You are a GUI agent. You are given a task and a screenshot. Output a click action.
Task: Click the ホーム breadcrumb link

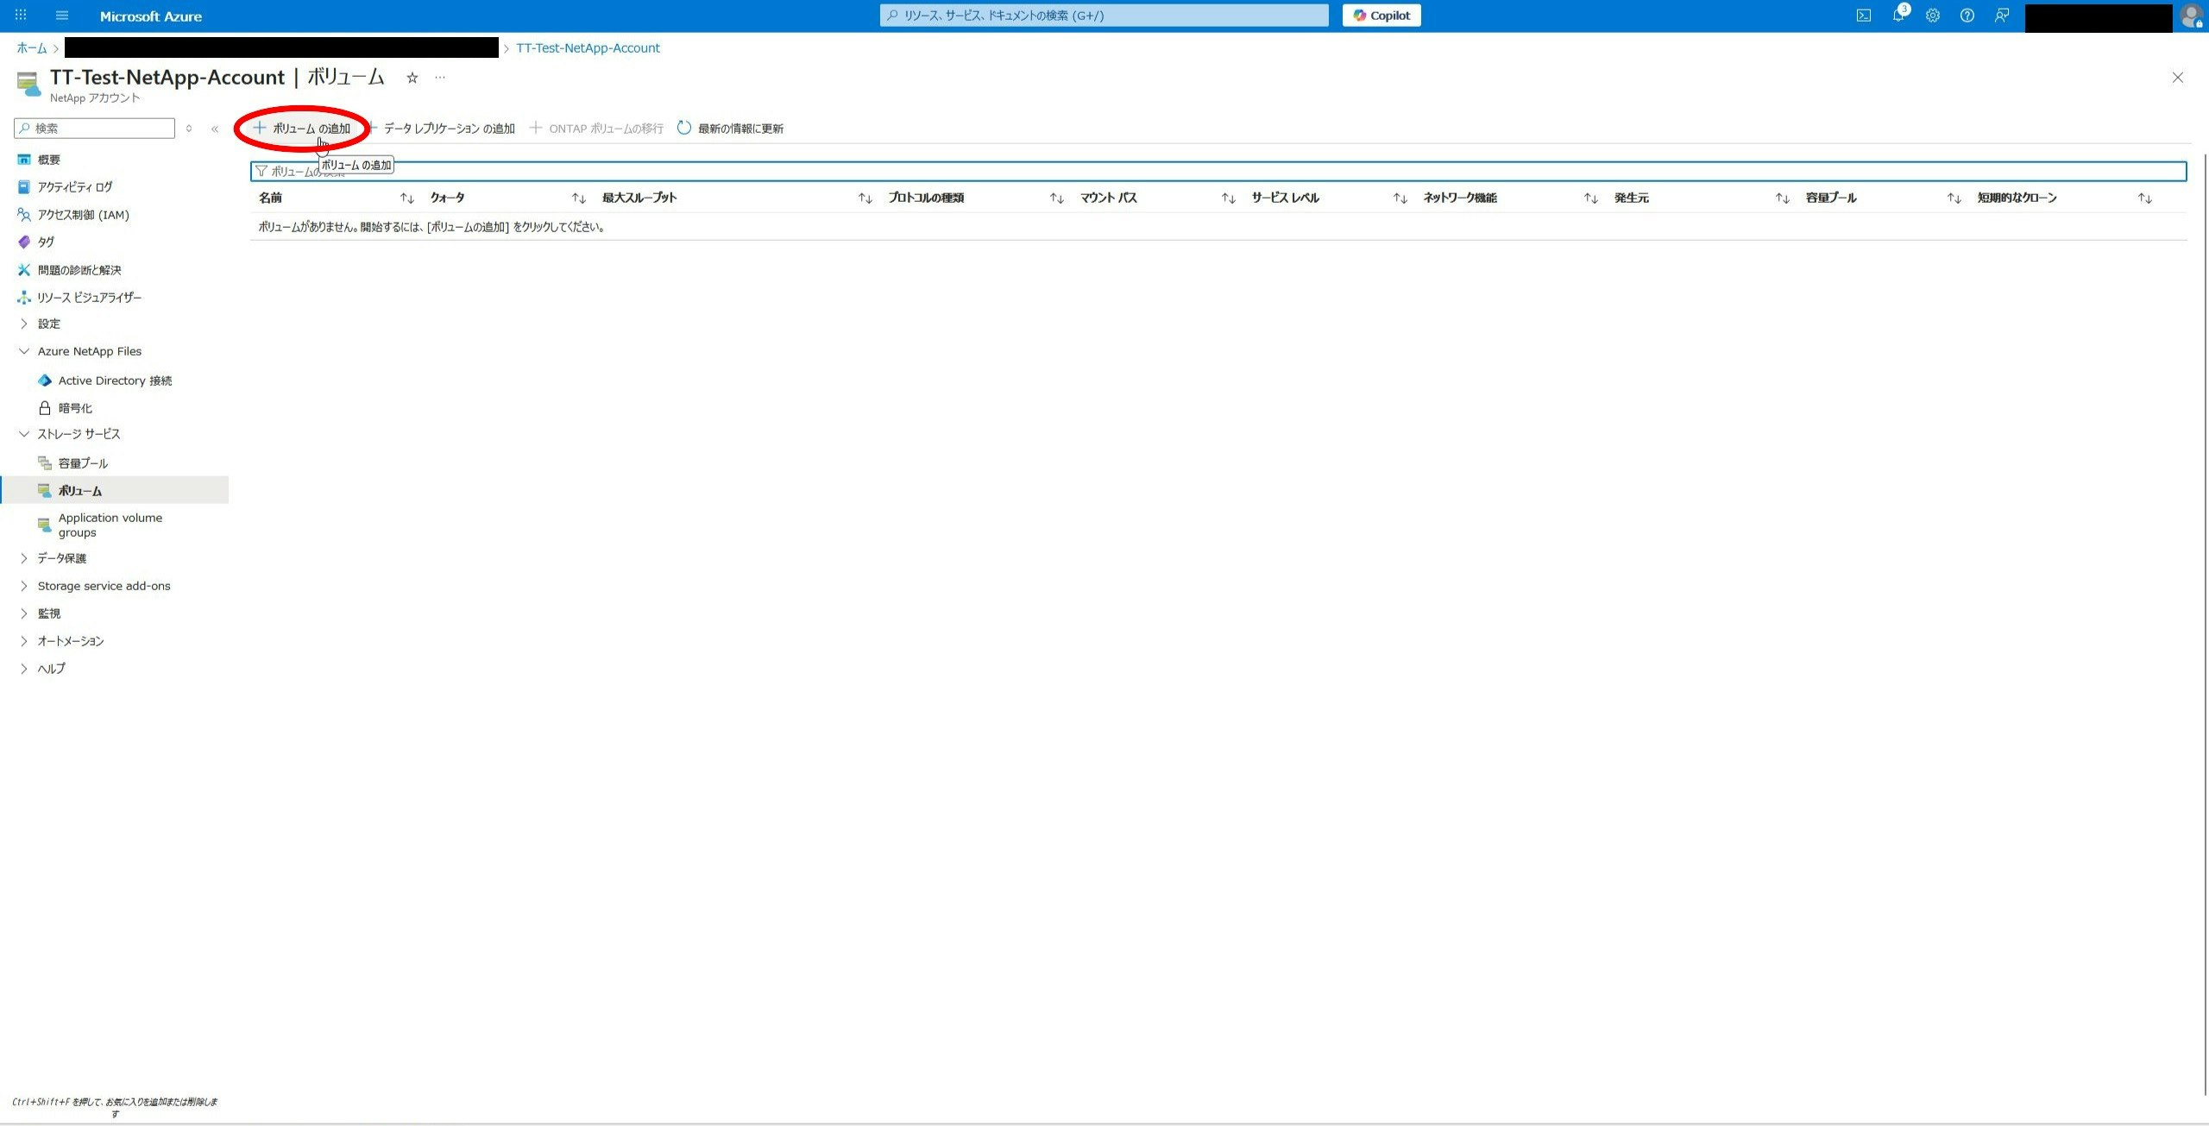click(x=31, y=48)
